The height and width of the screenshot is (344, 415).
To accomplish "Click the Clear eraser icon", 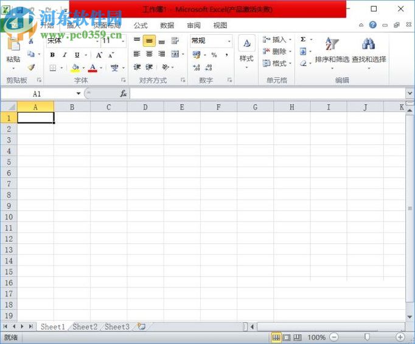I will 303,63.
